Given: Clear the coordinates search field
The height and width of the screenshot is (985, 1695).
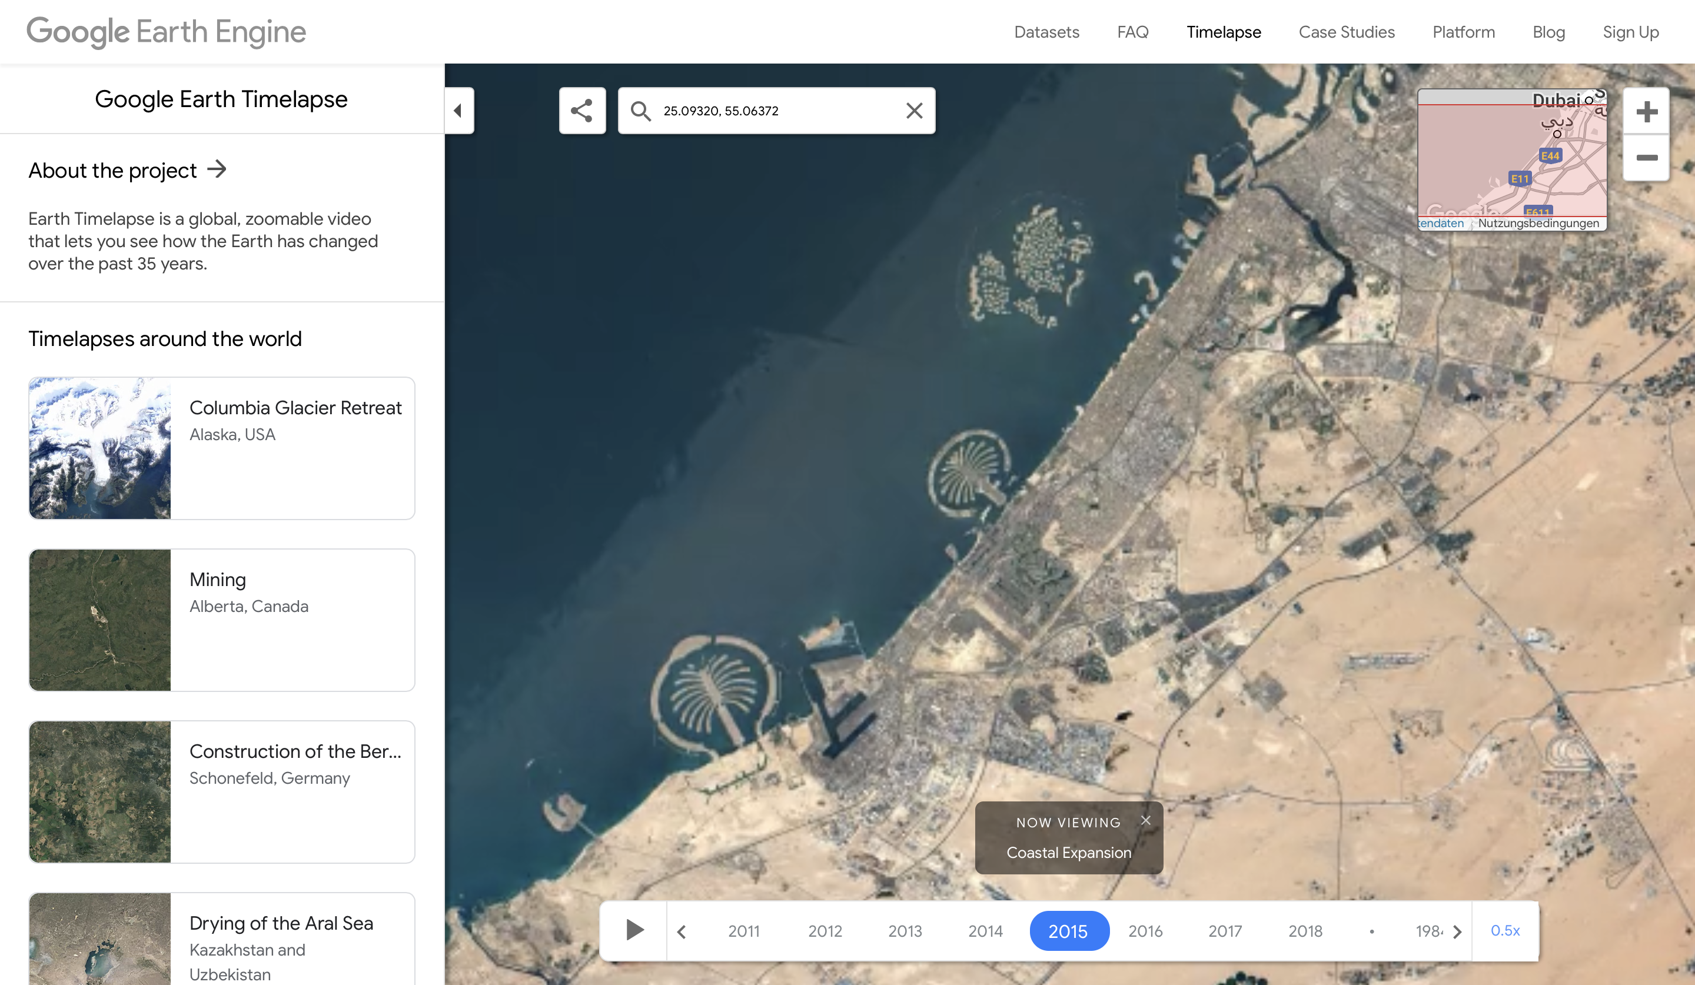Looking at the screenshot, I should (x=914, y=110).
